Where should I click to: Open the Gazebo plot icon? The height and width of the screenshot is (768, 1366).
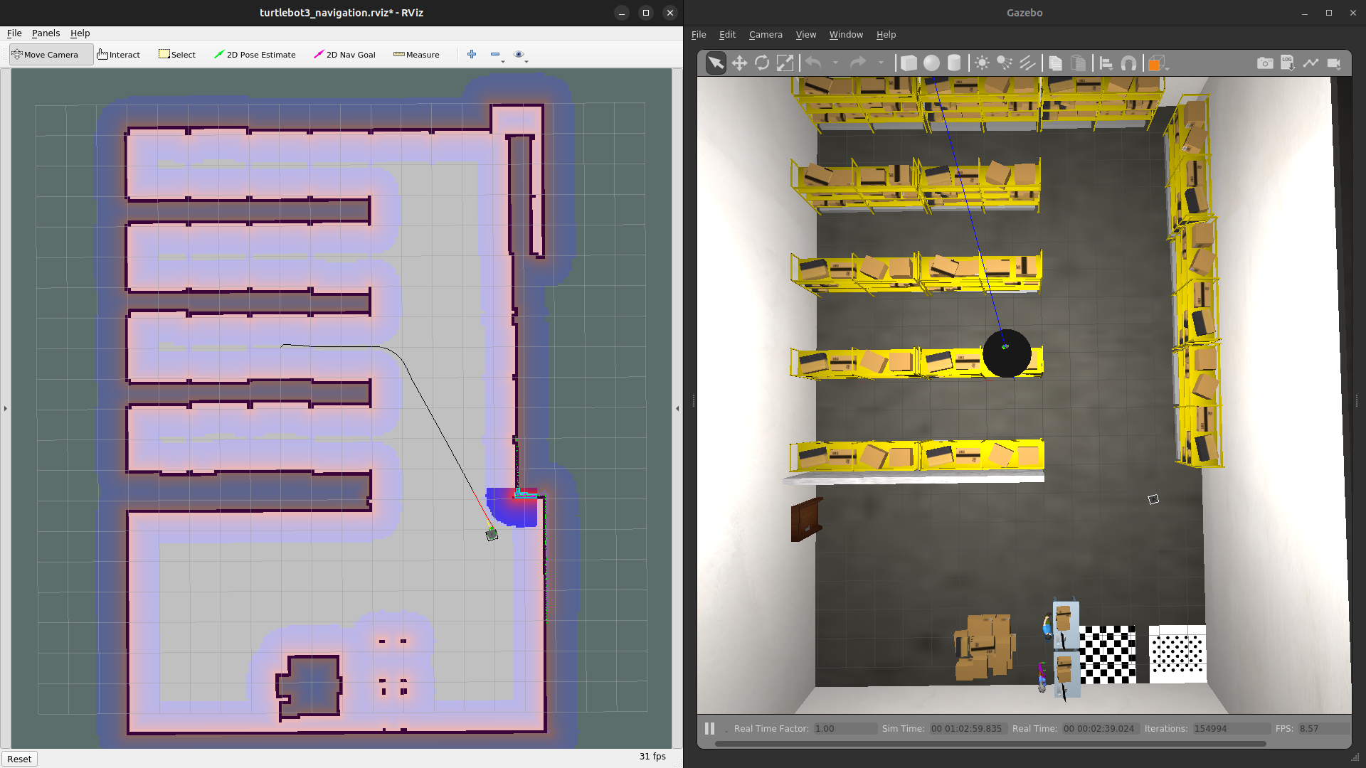1311,63
